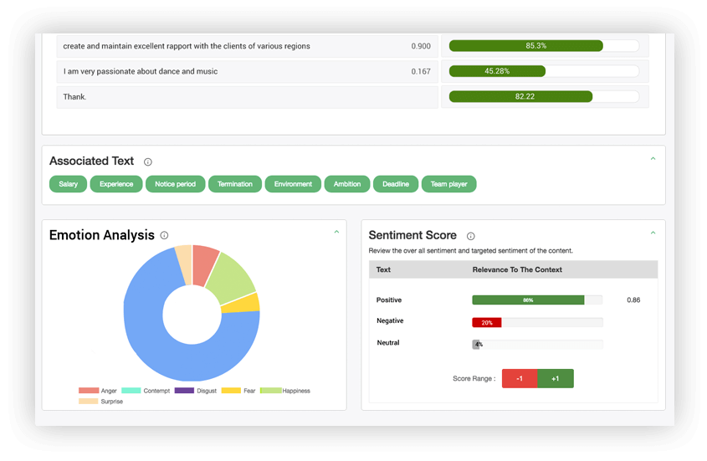Collapse the Associated Text panel
The height and width of the screenshot is (461, 707).
click(653, 159)
